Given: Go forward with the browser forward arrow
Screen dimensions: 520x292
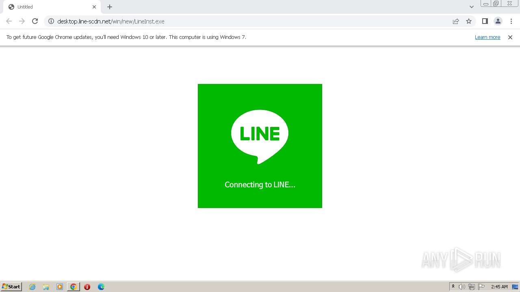Looking at the screenshot, I should click(22, 21).
